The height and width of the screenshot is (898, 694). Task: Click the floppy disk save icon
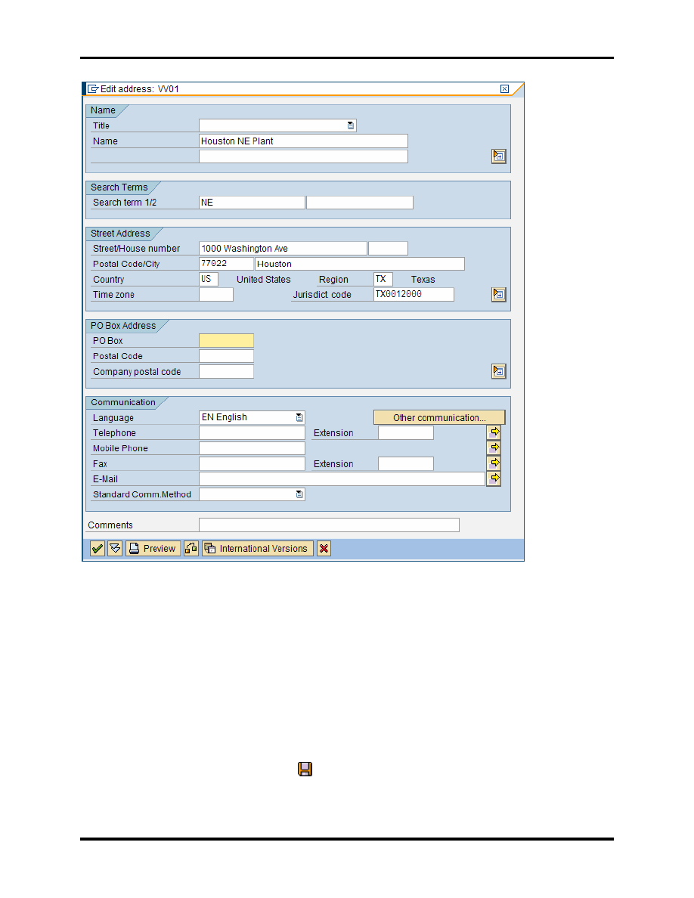(x=305, y=769)
